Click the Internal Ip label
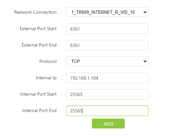Viewport: 175px width, 136px height. (46, 78)
